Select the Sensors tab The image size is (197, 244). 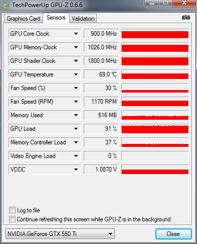[x=56, y=18]
